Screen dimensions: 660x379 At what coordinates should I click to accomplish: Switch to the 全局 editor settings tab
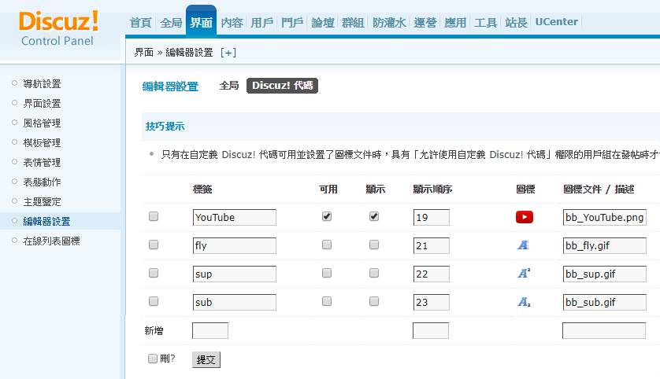pyautogui.click(x=229, y=85)
